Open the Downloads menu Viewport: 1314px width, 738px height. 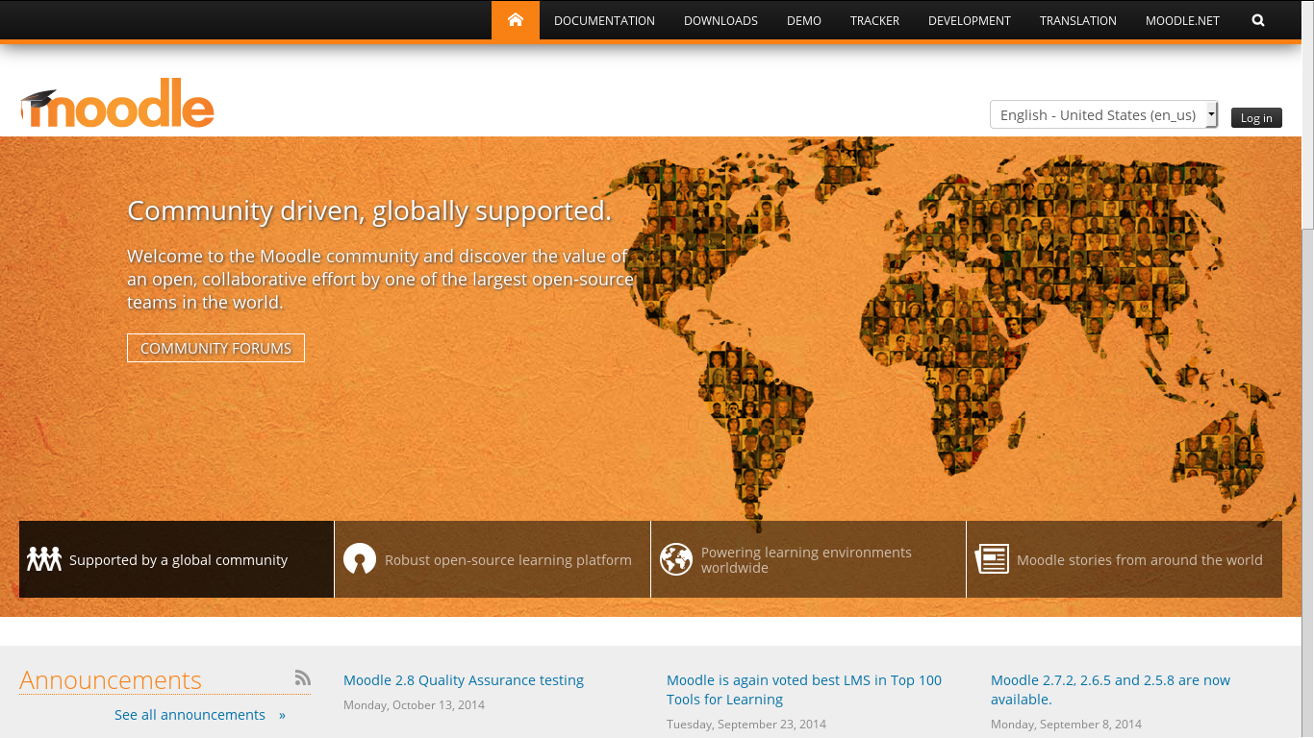click(x=720, y=20)
